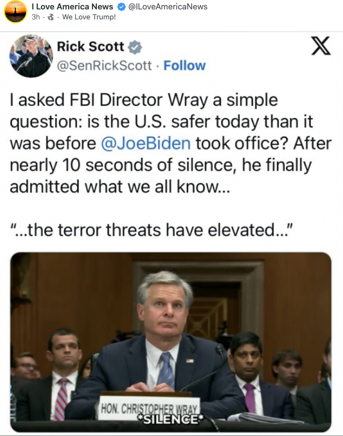Image resolution: width=343 pixels, height=436 pixels.
Task: Visit the @ILoveAmericaNews handle link
Action: (168, 7)
